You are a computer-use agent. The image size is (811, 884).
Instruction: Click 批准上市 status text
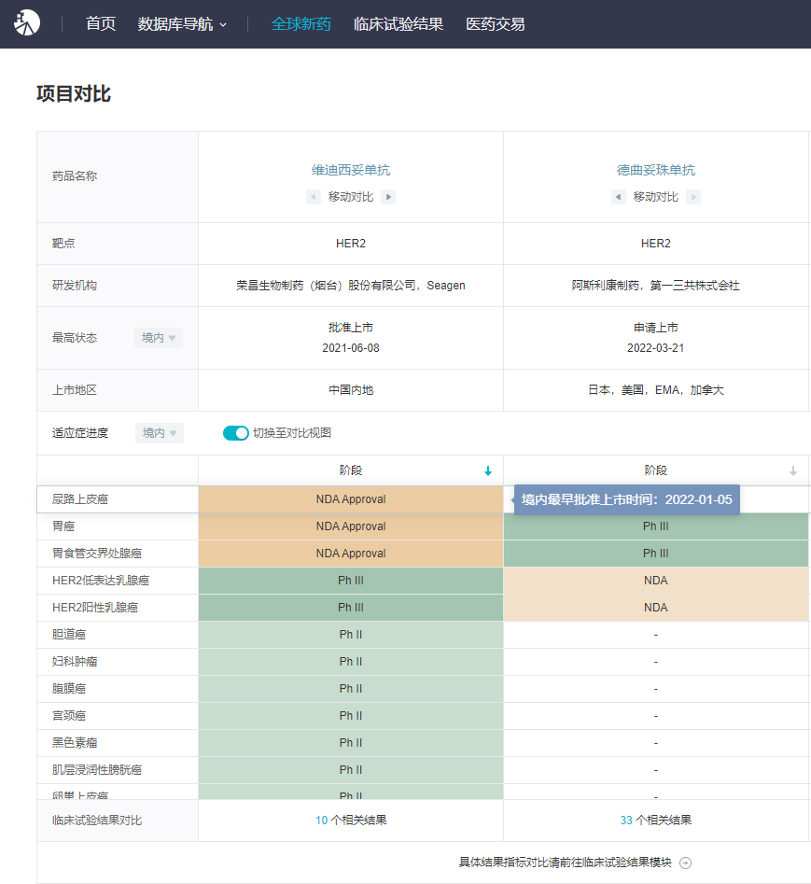click(x=351, y=328)
